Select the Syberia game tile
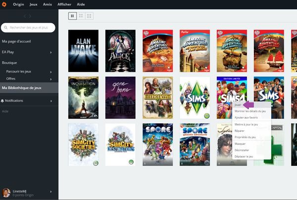This screenshot has height=200, width=297. pyautogui.click(x=224, y=145)
